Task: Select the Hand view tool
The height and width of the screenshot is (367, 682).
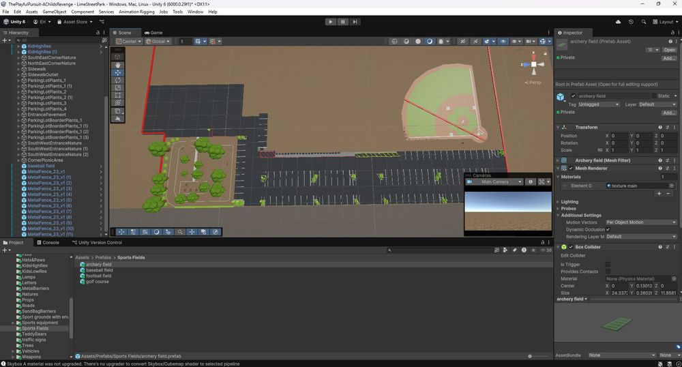Action: 118,65
